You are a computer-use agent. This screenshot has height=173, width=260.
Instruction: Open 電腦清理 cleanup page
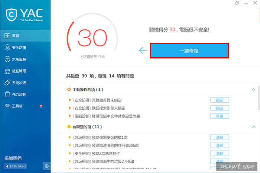coord(25,71)
